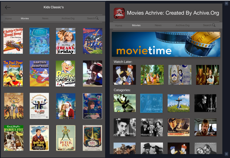Open the Peter Pan poster
Image resolution: width=230 pixels, height=158 pixels.
coord(66,138)
